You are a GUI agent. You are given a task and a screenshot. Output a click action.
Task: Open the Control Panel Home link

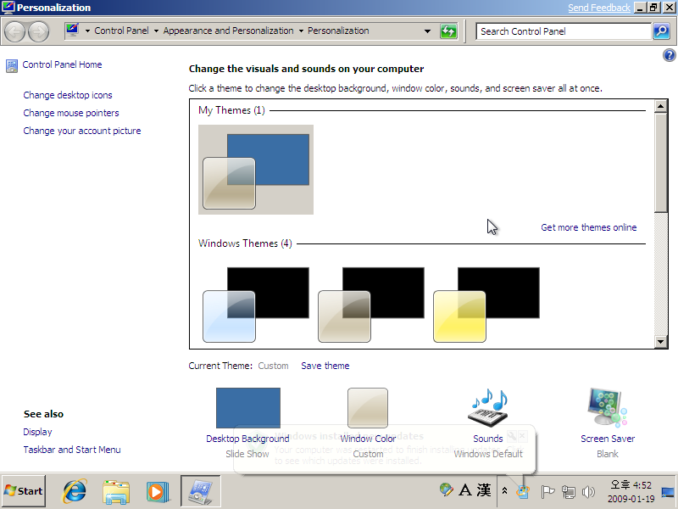coord(62,64)
